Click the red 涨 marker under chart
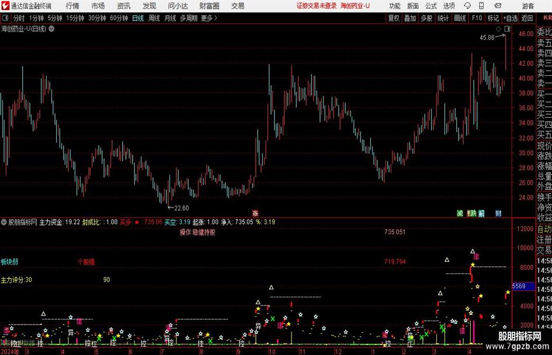This screenshot has height=355, width=552. pos(255,213)
